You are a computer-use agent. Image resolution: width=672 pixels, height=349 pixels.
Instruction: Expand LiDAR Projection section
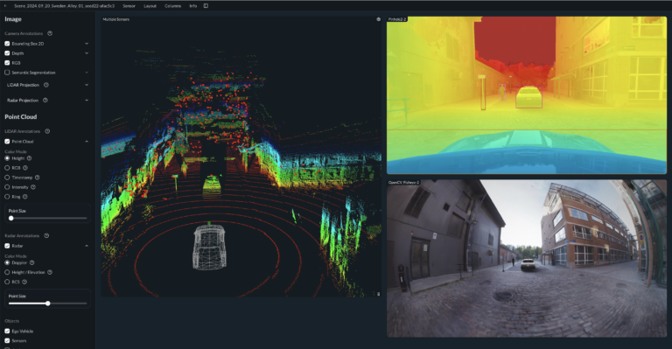[87, 85]
